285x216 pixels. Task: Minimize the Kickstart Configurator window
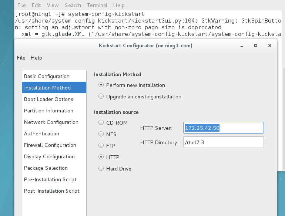tap(242, 46)
